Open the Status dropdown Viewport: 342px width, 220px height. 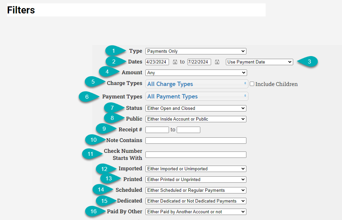pyautogui.click(x=196, y=108)
